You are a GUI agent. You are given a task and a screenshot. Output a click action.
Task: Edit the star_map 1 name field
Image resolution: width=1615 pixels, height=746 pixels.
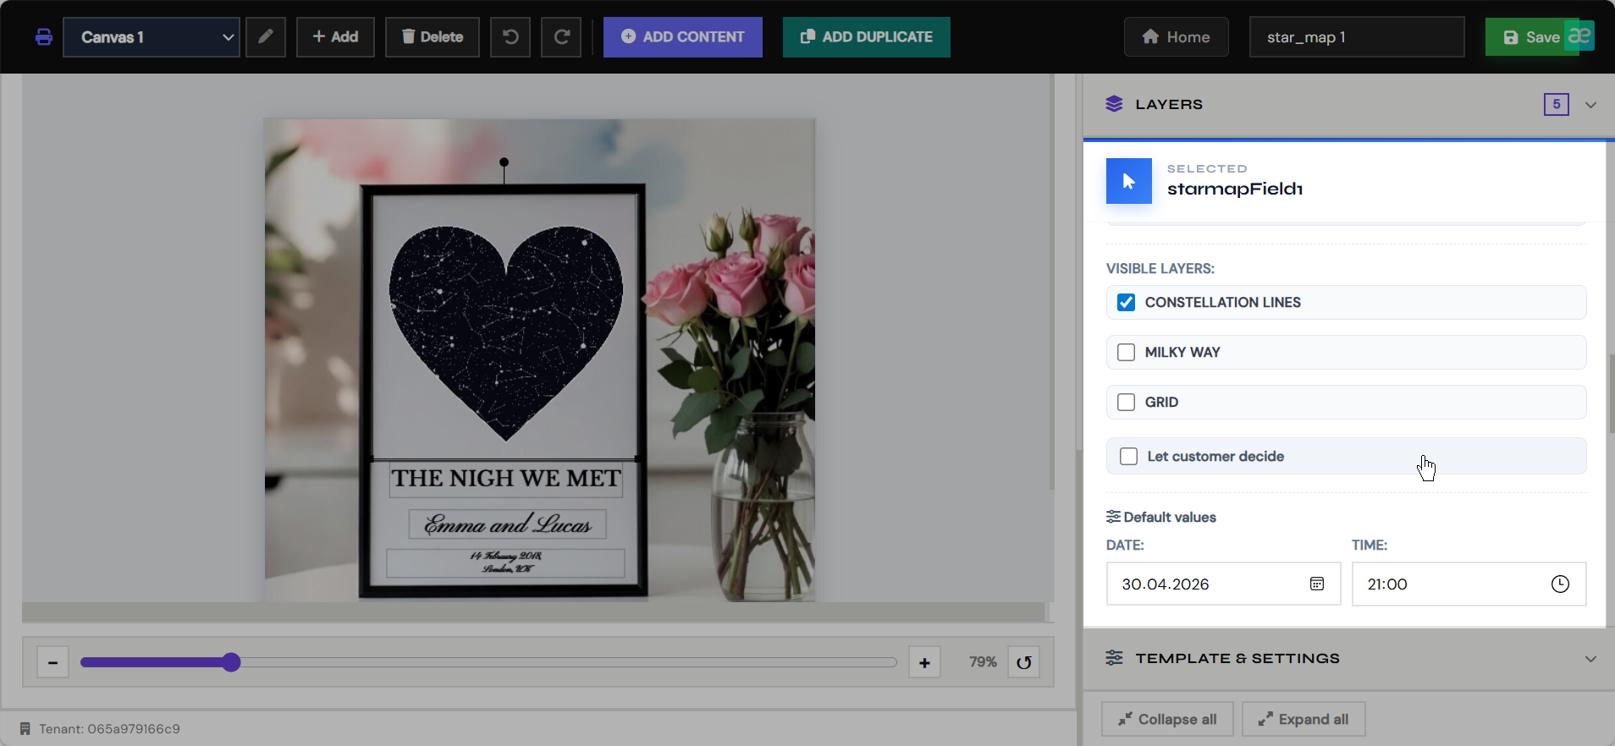tap(1357, 37)
